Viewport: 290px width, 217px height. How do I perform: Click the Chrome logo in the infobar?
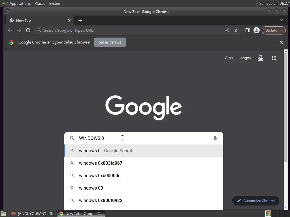tap(11, 42)
